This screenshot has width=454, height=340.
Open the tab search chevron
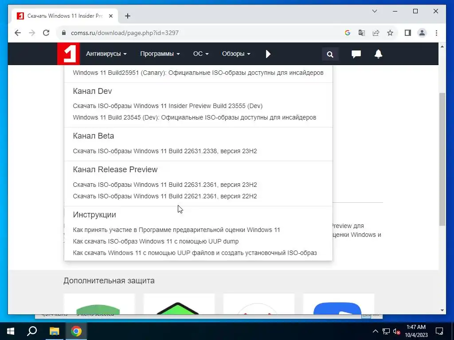tap(374, 11)
